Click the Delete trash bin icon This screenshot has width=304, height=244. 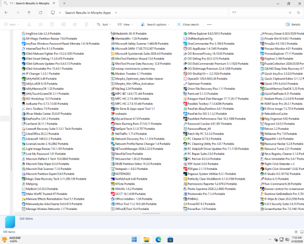(86, 24)
